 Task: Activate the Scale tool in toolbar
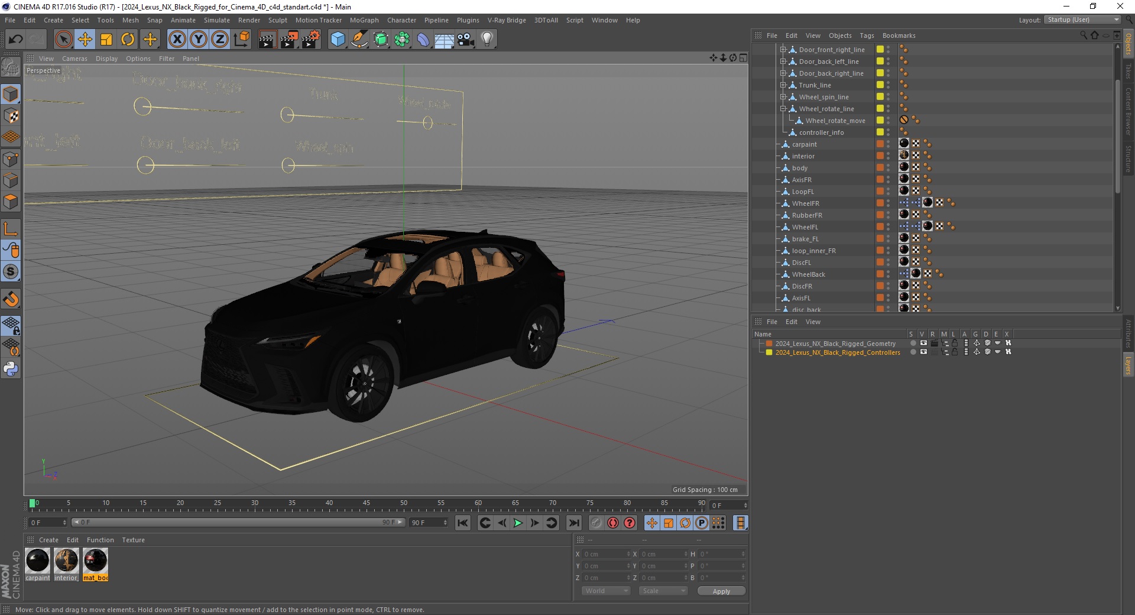pos(106,40)
